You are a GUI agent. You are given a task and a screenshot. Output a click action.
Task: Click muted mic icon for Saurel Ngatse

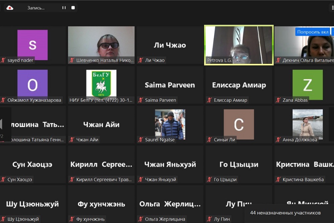tap(141, 140)
